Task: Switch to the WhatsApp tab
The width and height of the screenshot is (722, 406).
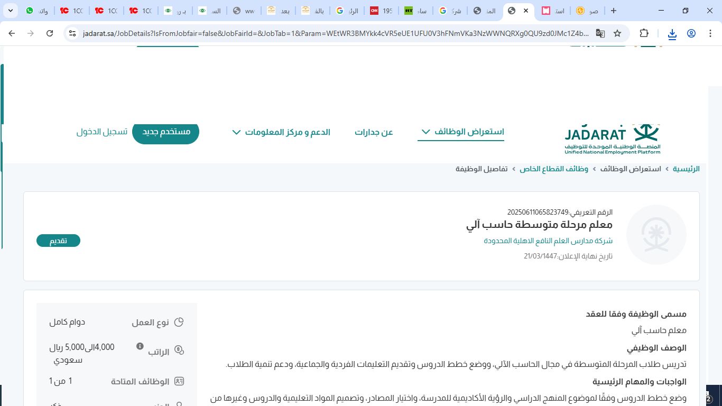Action: 38,11
